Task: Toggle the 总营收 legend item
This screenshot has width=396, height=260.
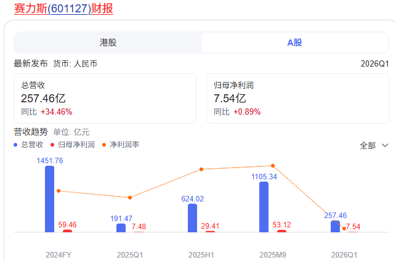Action: point(28,145)
